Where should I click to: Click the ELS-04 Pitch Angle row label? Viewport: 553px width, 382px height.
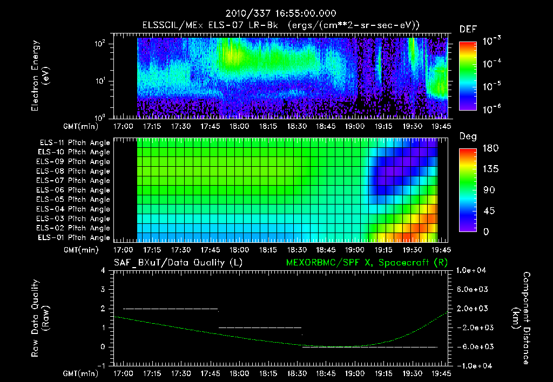[x=73, y=209]
